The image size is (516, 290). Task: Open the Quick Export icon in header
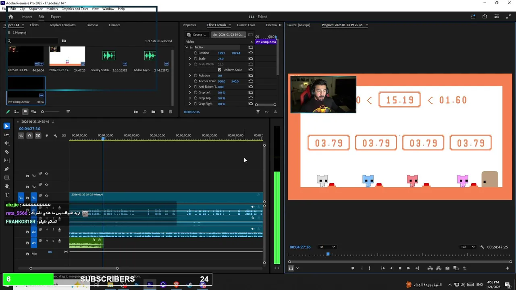click(x=485, y=17)
